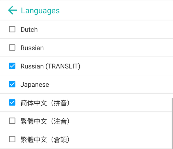Viewport: 173px width, 149px height.
Task: Click the vertical scrollbar on the right
Action: click(x=172, y=123)
